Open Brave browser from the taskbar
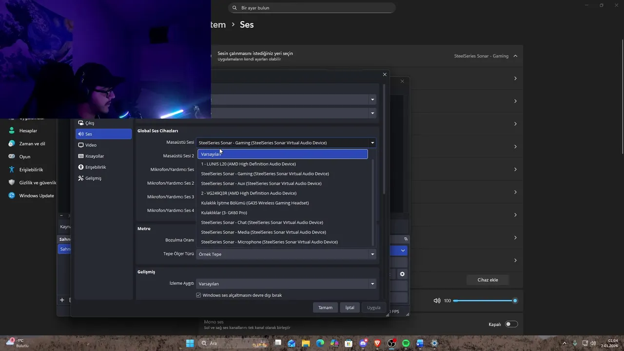624x351 pixels. point(377,343)
